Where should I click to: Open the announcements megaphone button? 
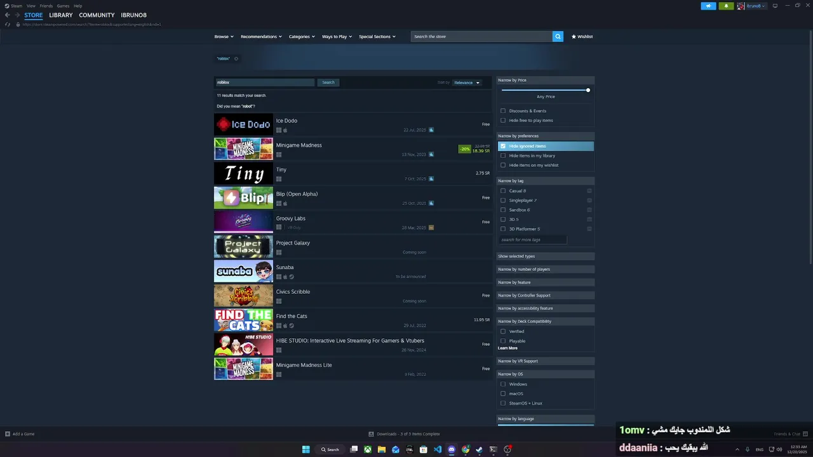tap(709, 6)
